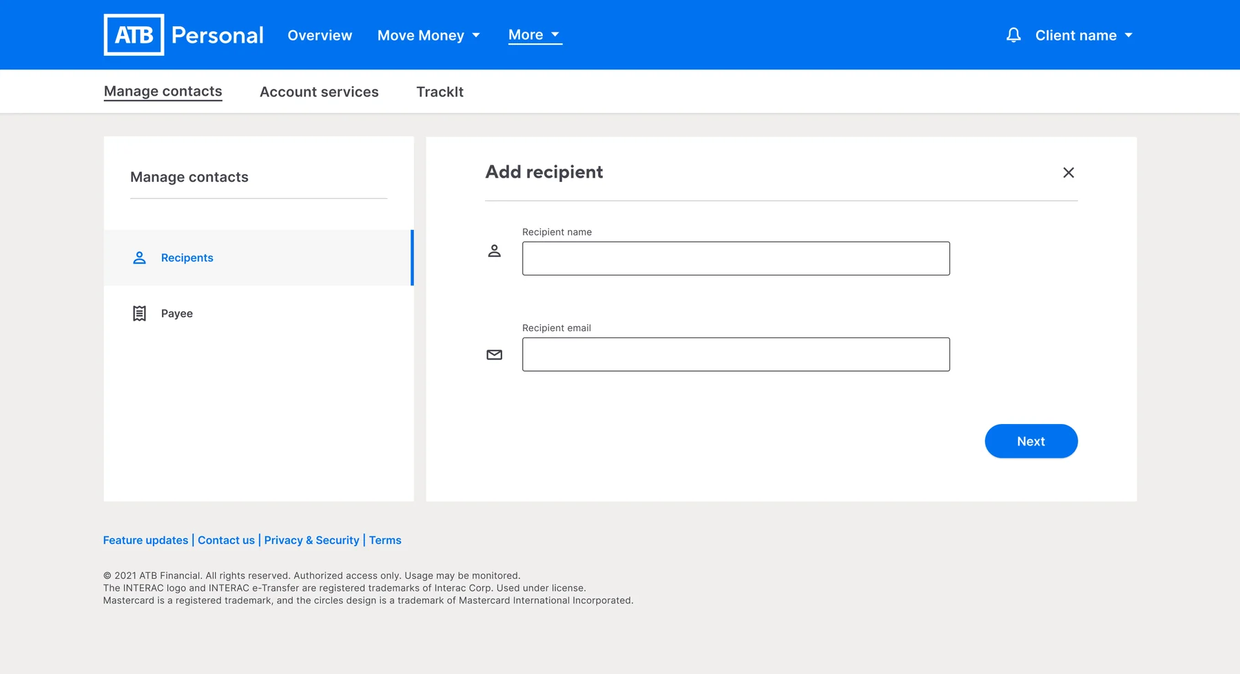Click the 2021 ATB Financial copyright line
1240x674 pixels.
(312, 576)
